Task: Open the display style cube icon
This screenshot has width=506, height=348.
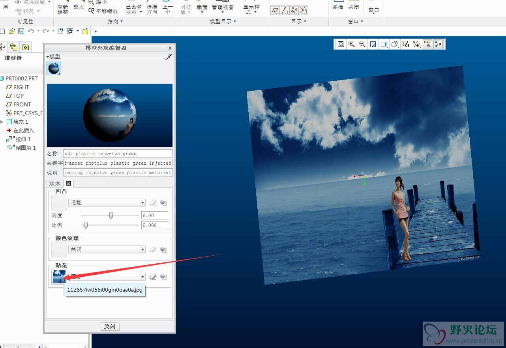Action: point(384,44)
